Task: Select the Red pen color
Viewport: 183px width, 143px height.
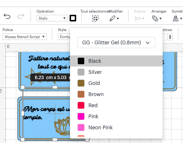Action: (x=116, y=105)
